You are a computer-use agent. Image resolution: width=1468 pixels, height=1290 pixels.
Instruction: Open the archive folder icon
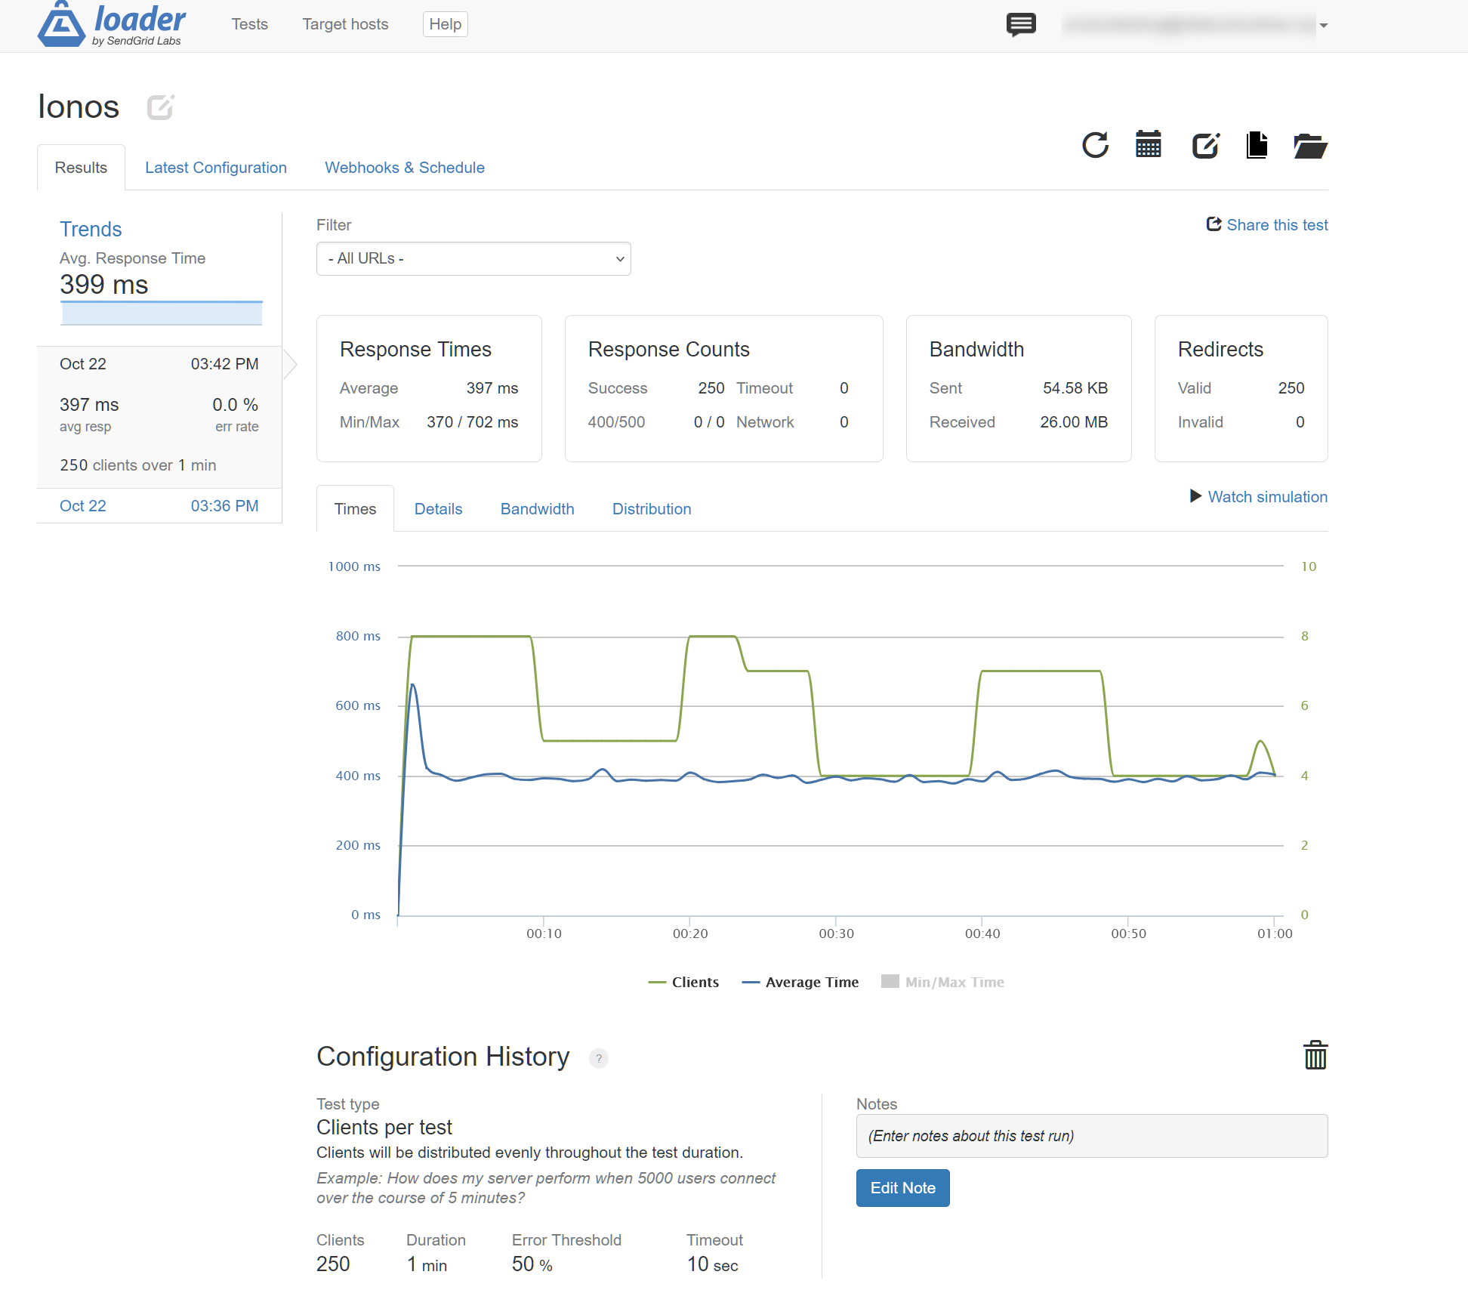tap(1310, 145)
